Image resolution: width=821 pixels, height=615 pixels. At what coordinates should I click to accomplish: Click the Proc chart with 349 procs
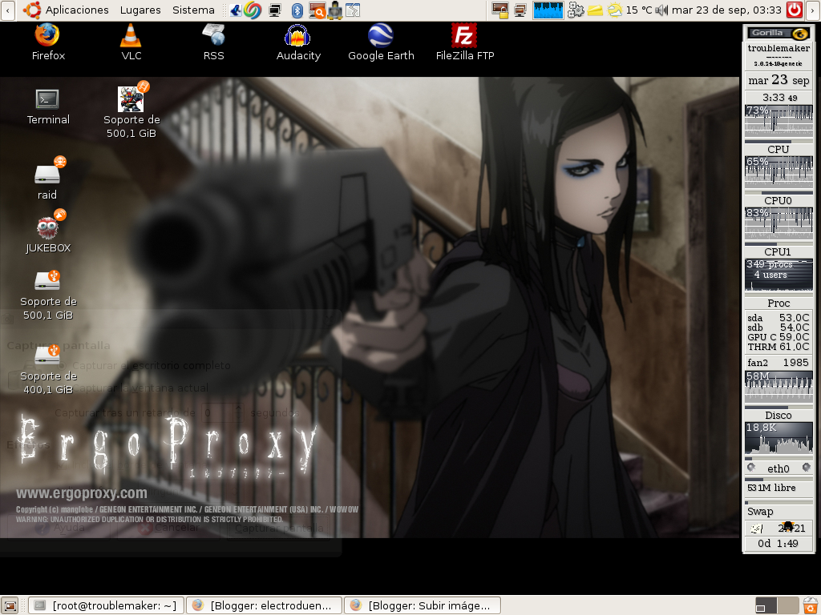[x=779, y=275]
